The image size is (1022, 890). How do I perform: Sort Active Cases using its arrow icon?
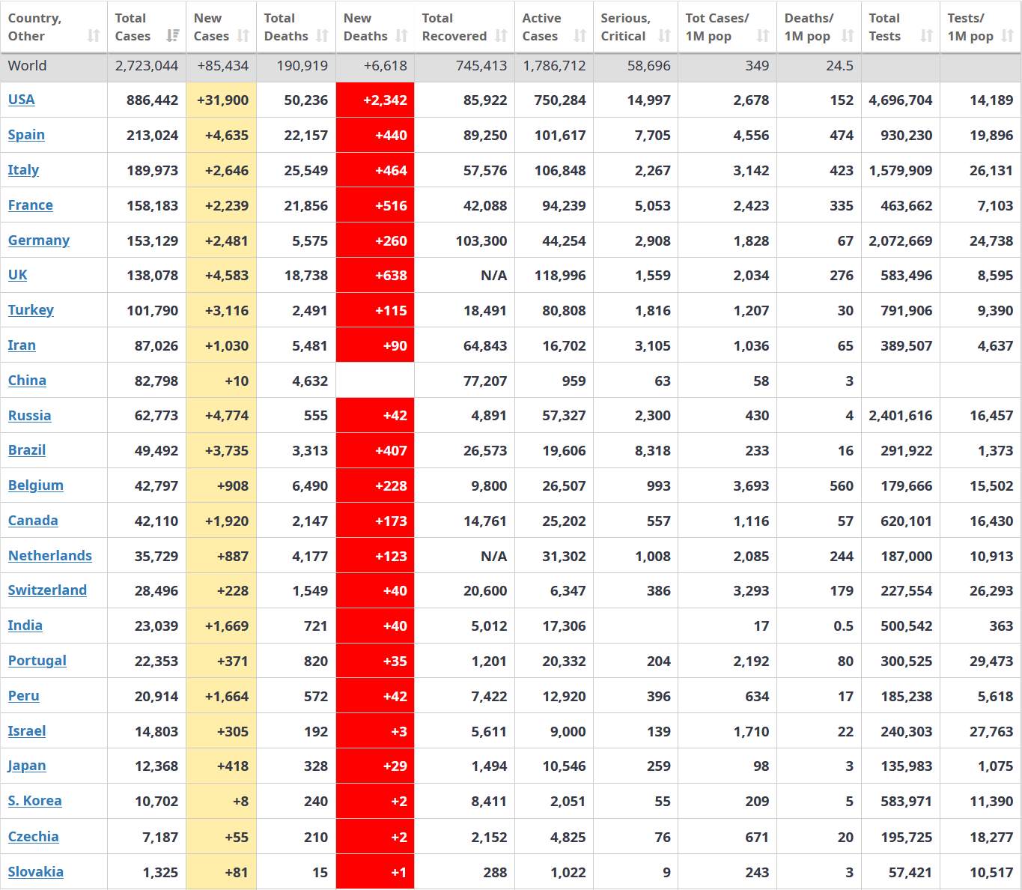[580, 36]
